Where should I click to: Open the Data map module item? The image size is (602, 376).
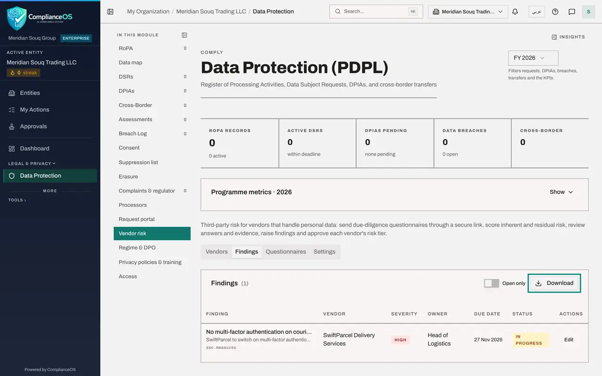click(x=152, y=63)
